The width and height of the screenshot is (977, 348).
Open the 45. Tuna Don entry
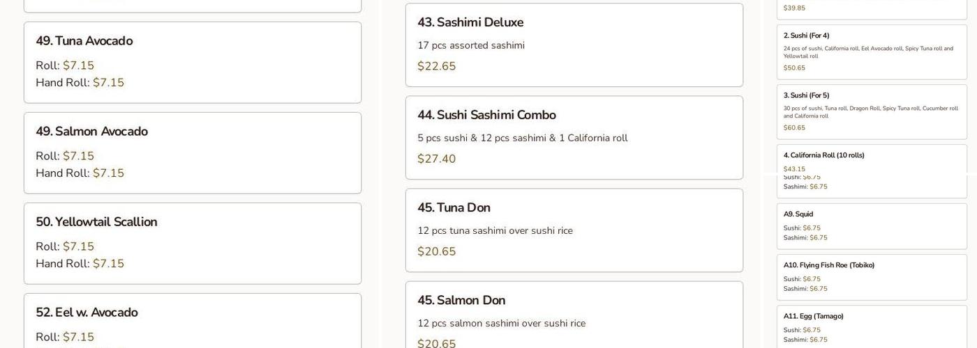pyautogui.click(x=454, y=207)
